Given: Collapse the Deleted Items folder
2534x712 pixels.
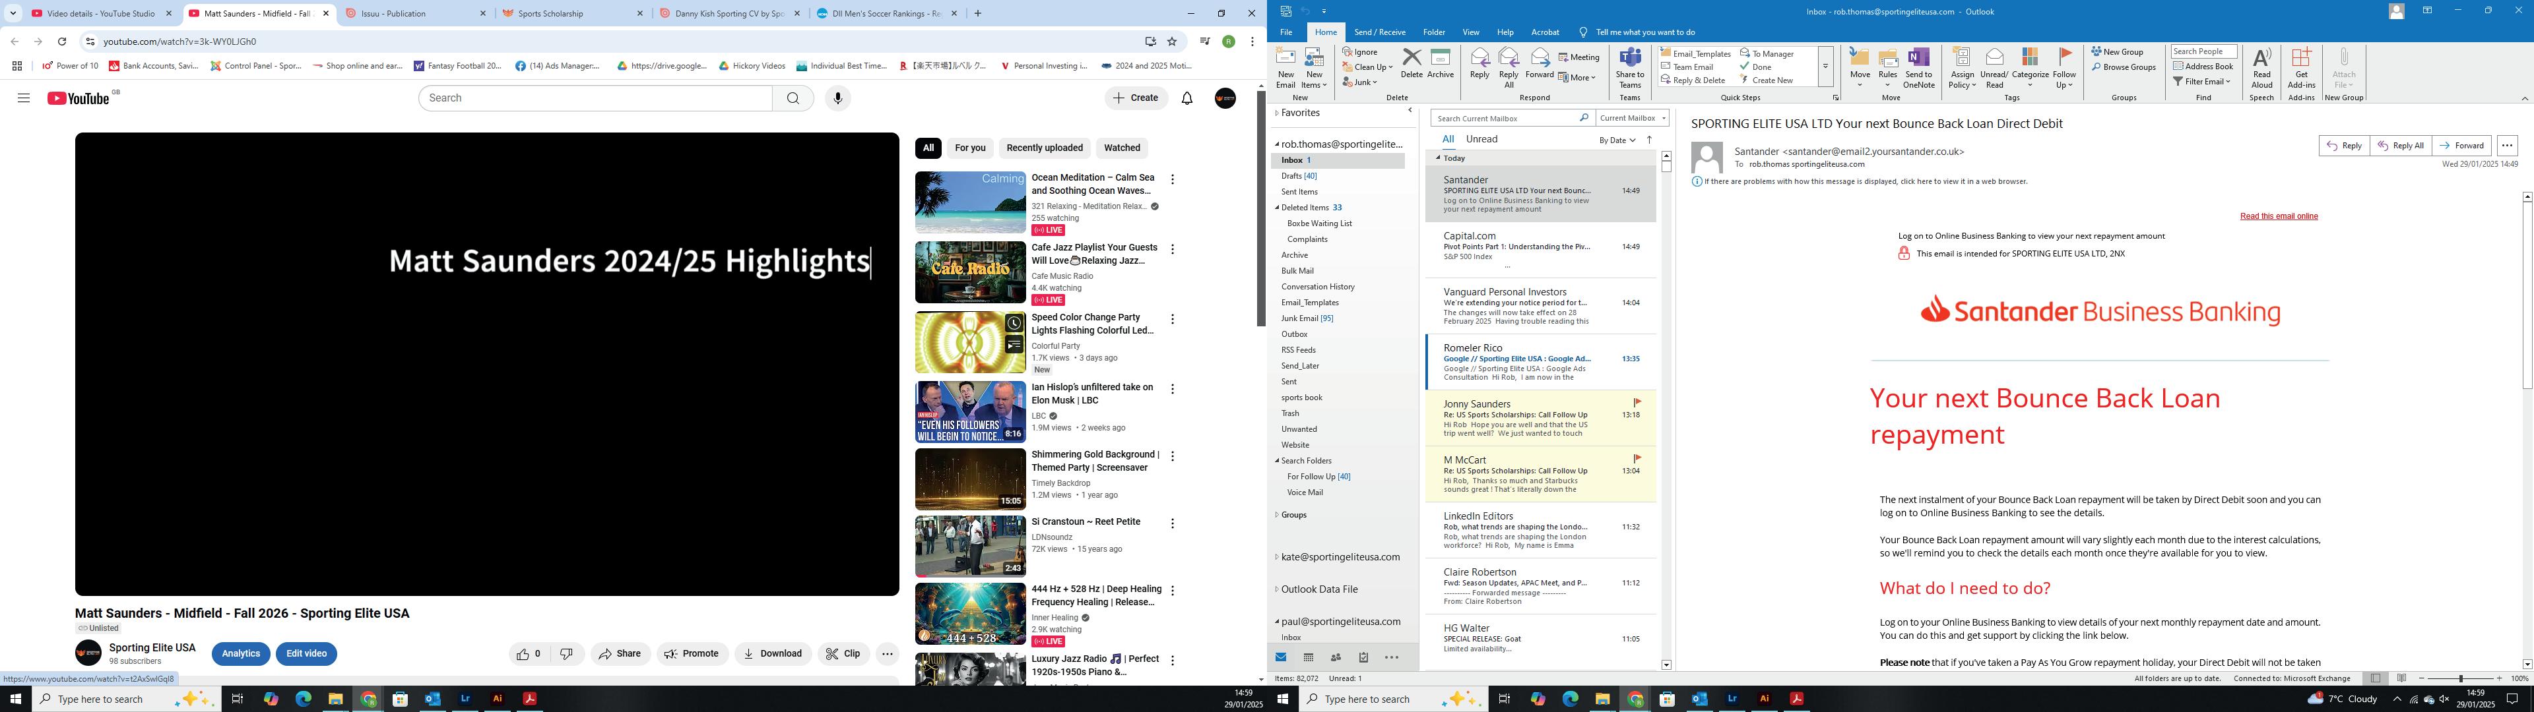Looking at the screenshot, I should (1278, 208).
